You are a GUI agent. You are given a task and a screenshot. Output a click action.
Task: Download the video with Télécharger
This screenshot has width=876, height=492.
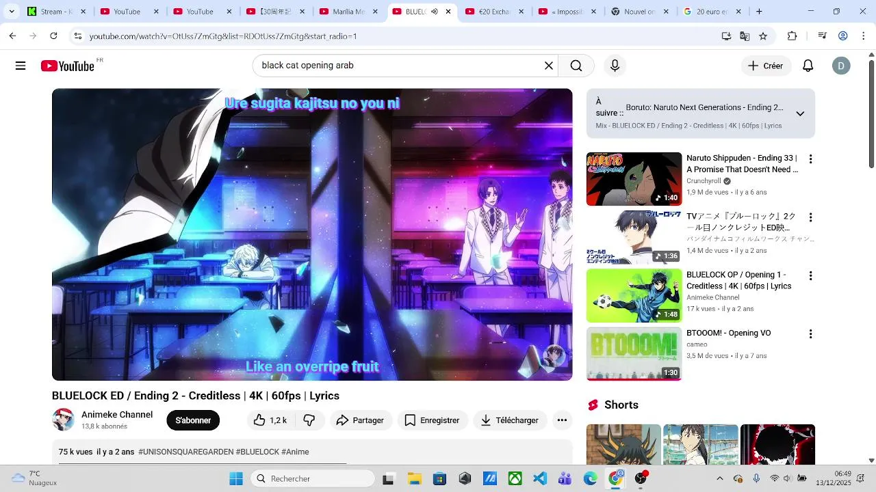(x=510, y=420)
